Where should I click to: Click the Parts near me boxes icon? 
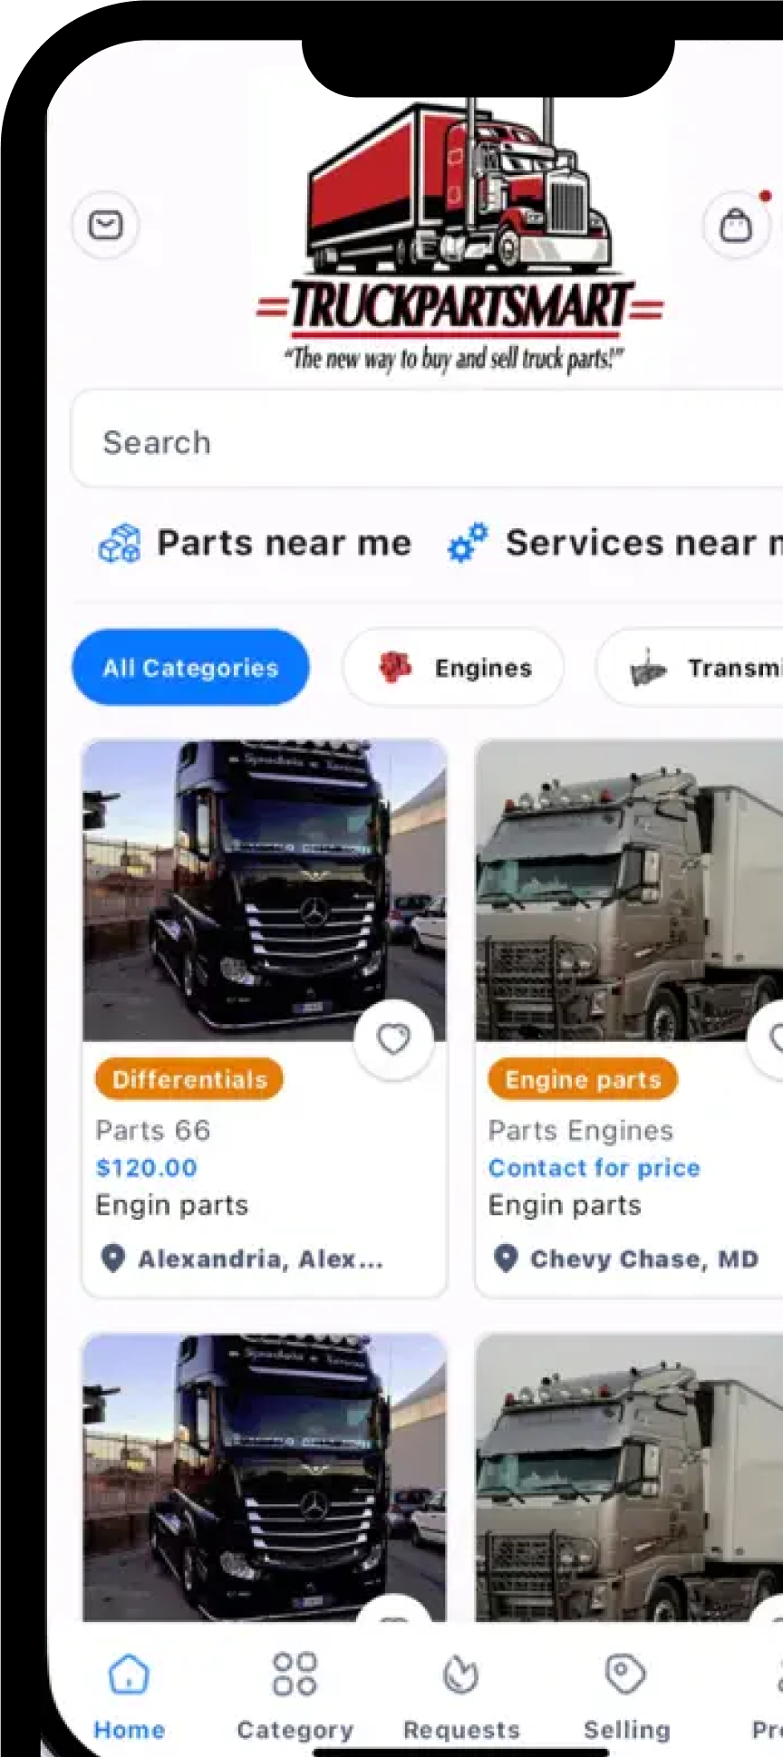pyautogui.click(x=120, y=544)
